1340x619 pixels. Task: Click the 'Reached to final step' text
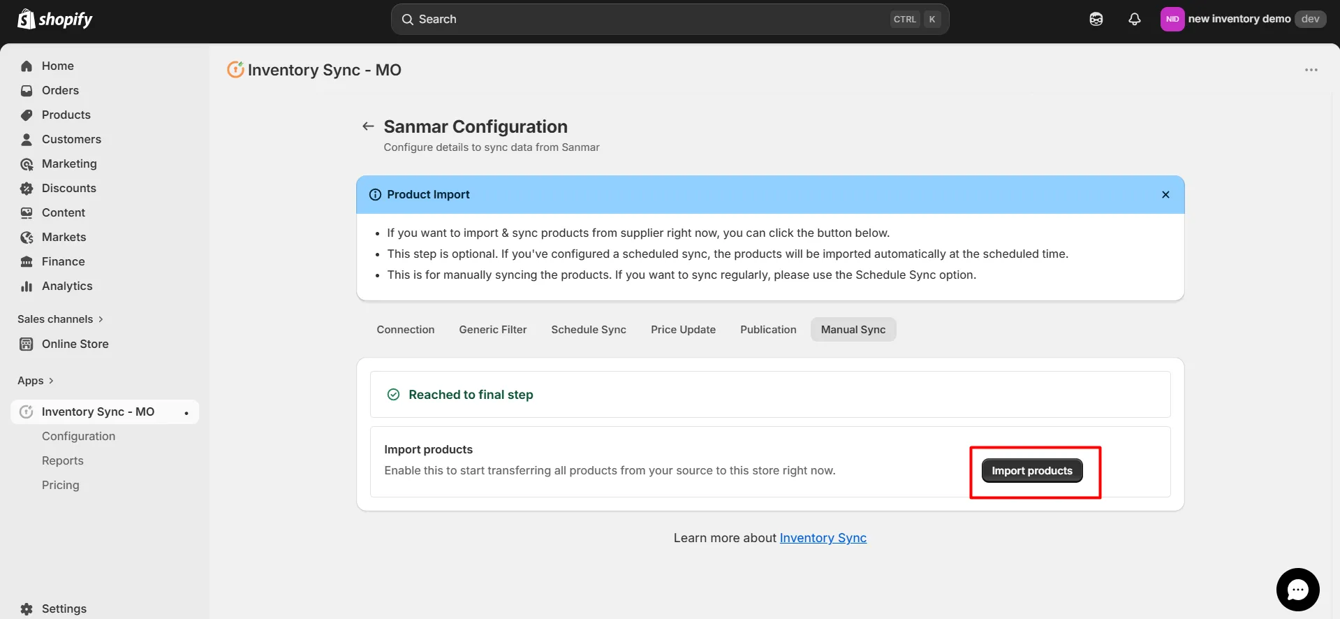pyautogui.click(x=471, y=395)
